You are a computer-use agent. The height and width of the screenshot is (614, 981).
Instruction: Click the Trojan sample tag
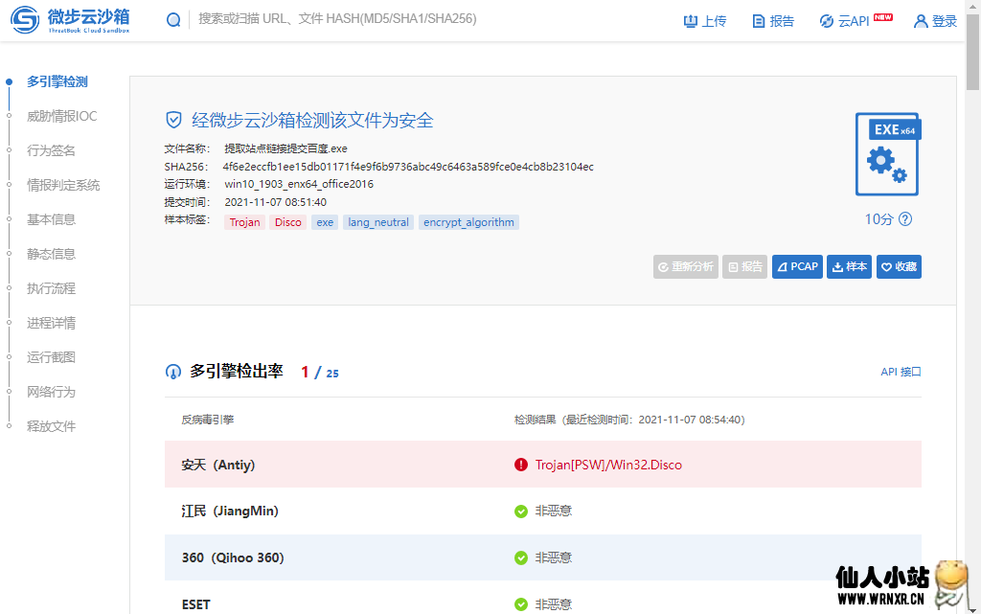tap(244, 222)
